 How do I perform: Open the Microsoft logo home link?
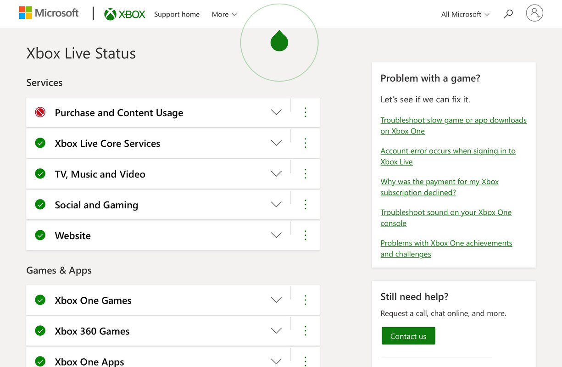tap(49, 13)
